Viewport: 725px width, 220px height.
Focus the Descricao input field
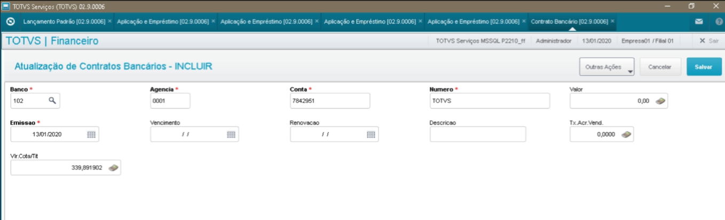tap(477, 135)
